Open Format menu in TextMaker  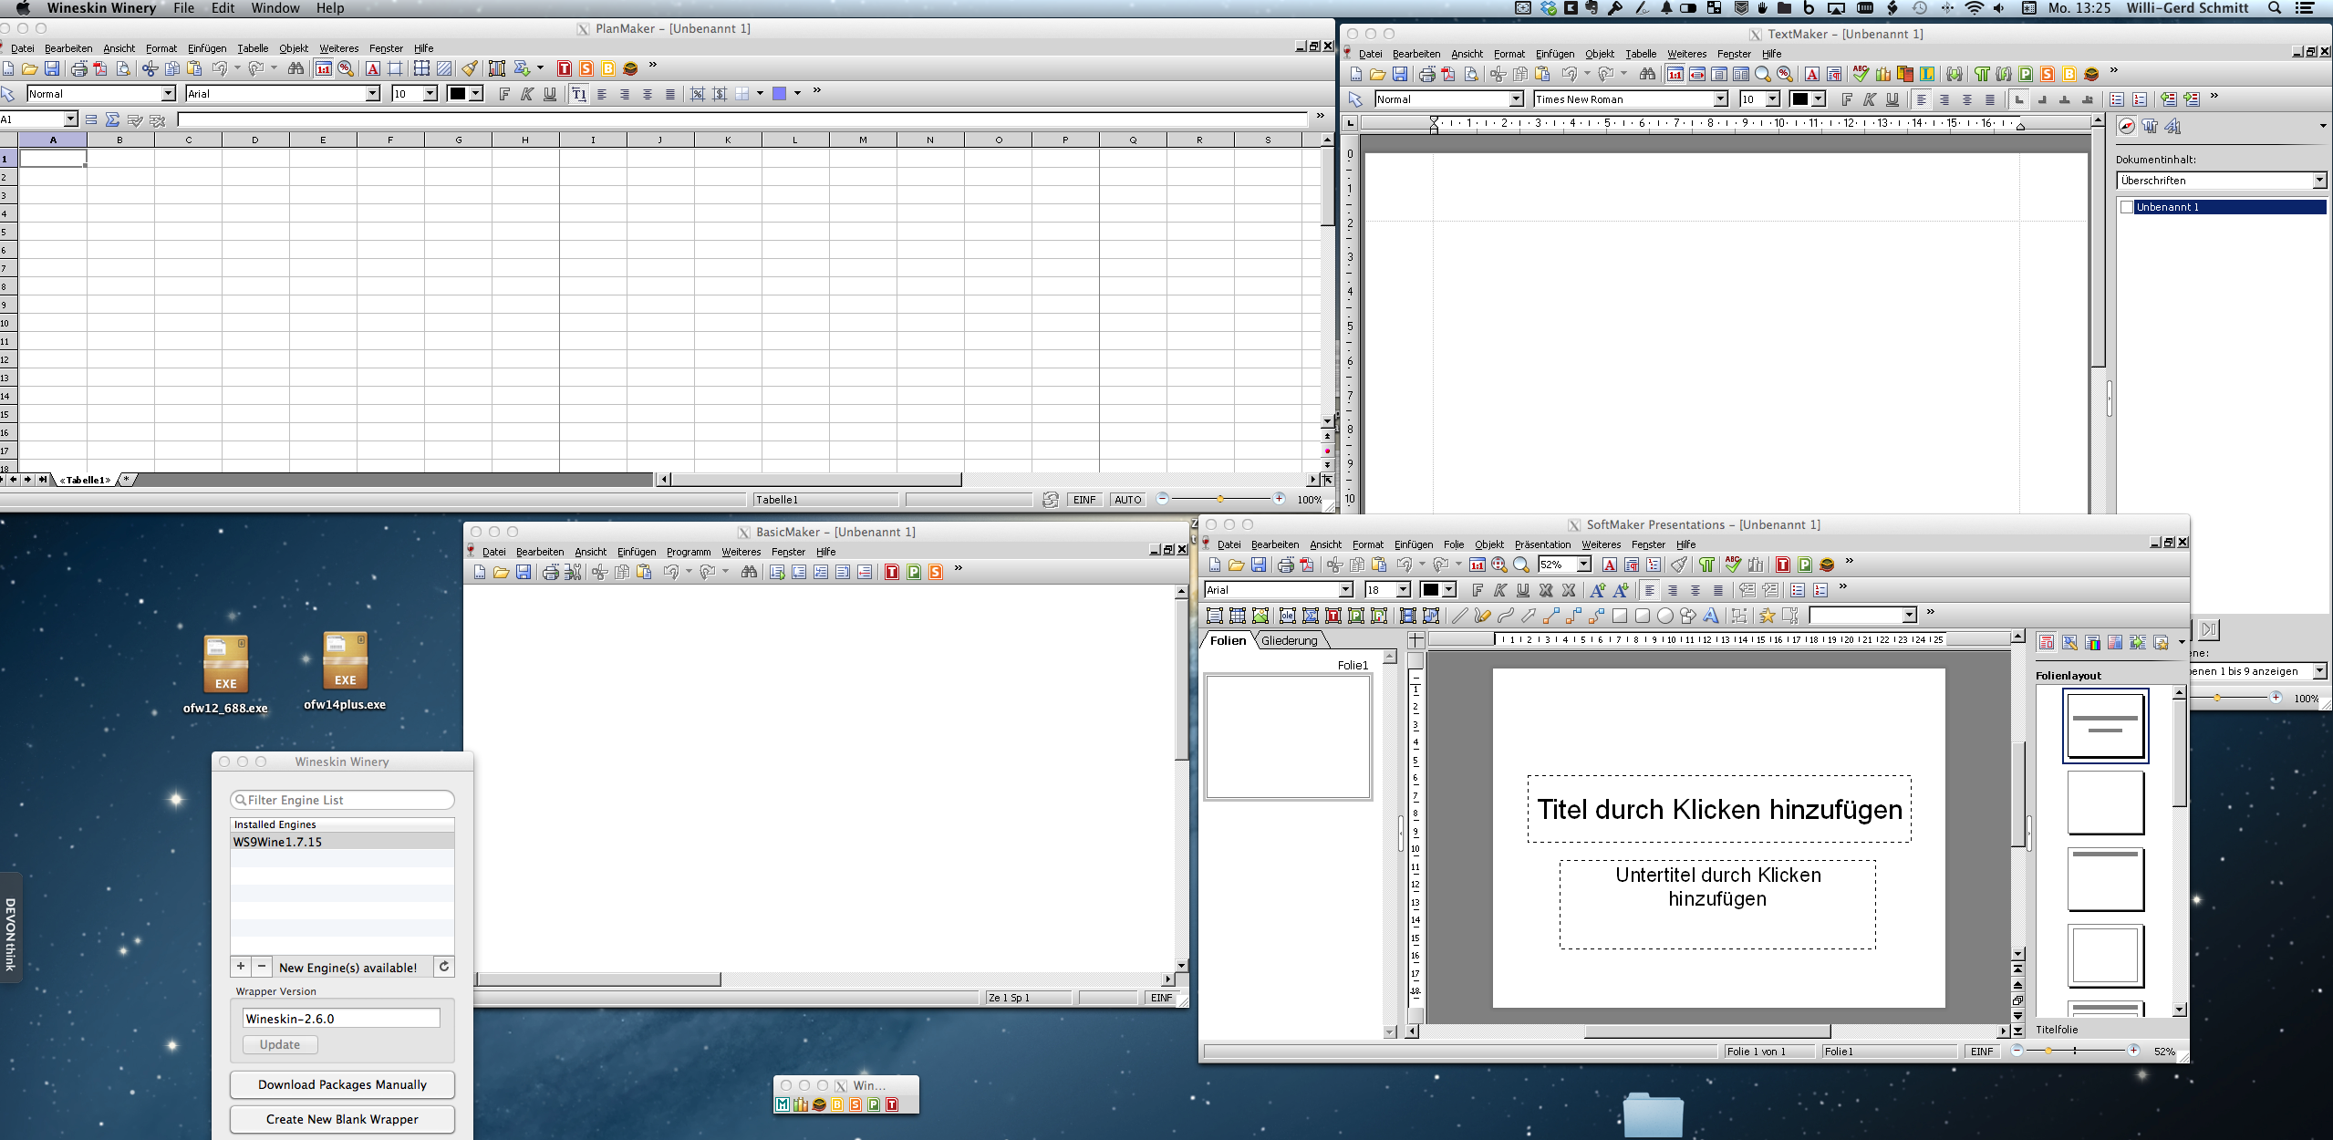[1509, 54]
